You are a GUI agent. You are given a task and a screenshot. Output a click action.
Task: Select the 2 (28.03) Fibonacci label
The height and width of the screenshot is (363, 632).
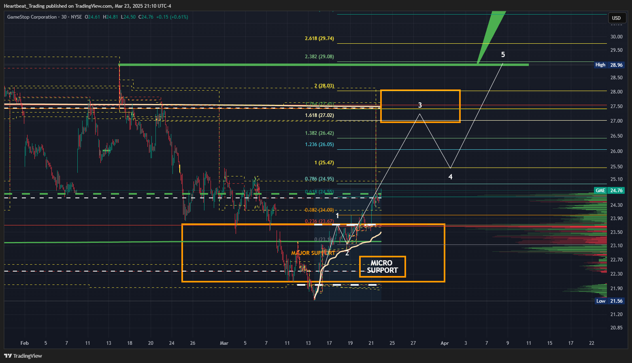pyautogui.click(x=324, y=86)
